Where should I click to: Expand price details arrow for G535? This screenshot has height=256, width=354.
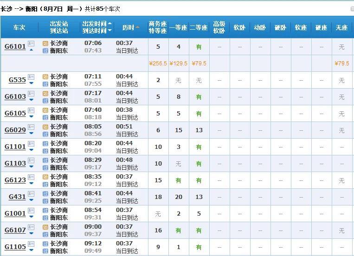(x=32, y=83)
